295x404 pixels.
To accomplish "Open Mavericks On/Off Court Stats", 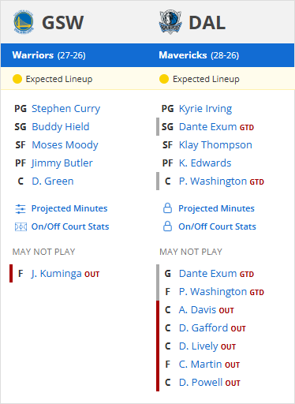I will pyautogui.click(x=217, y=226).
